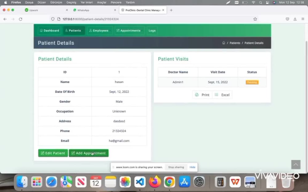Open the Pocket save icon

click(x=287, y=19)
